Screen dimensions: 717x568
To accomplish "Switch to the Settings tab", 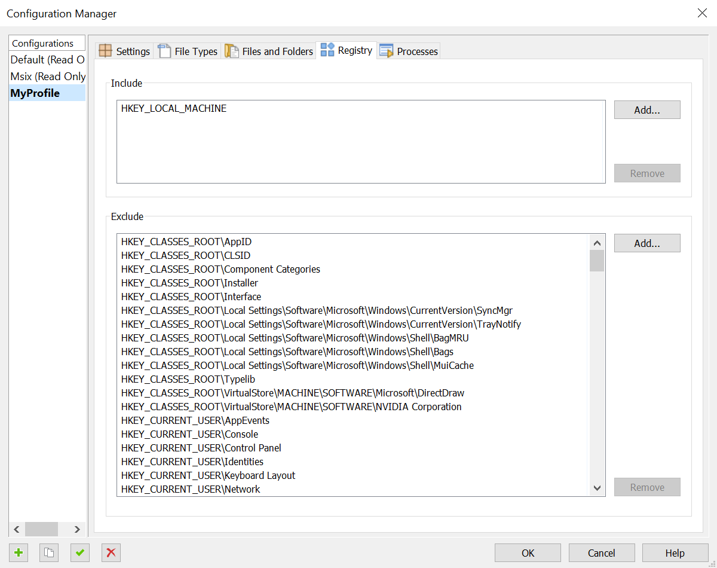I will [125, 51].
